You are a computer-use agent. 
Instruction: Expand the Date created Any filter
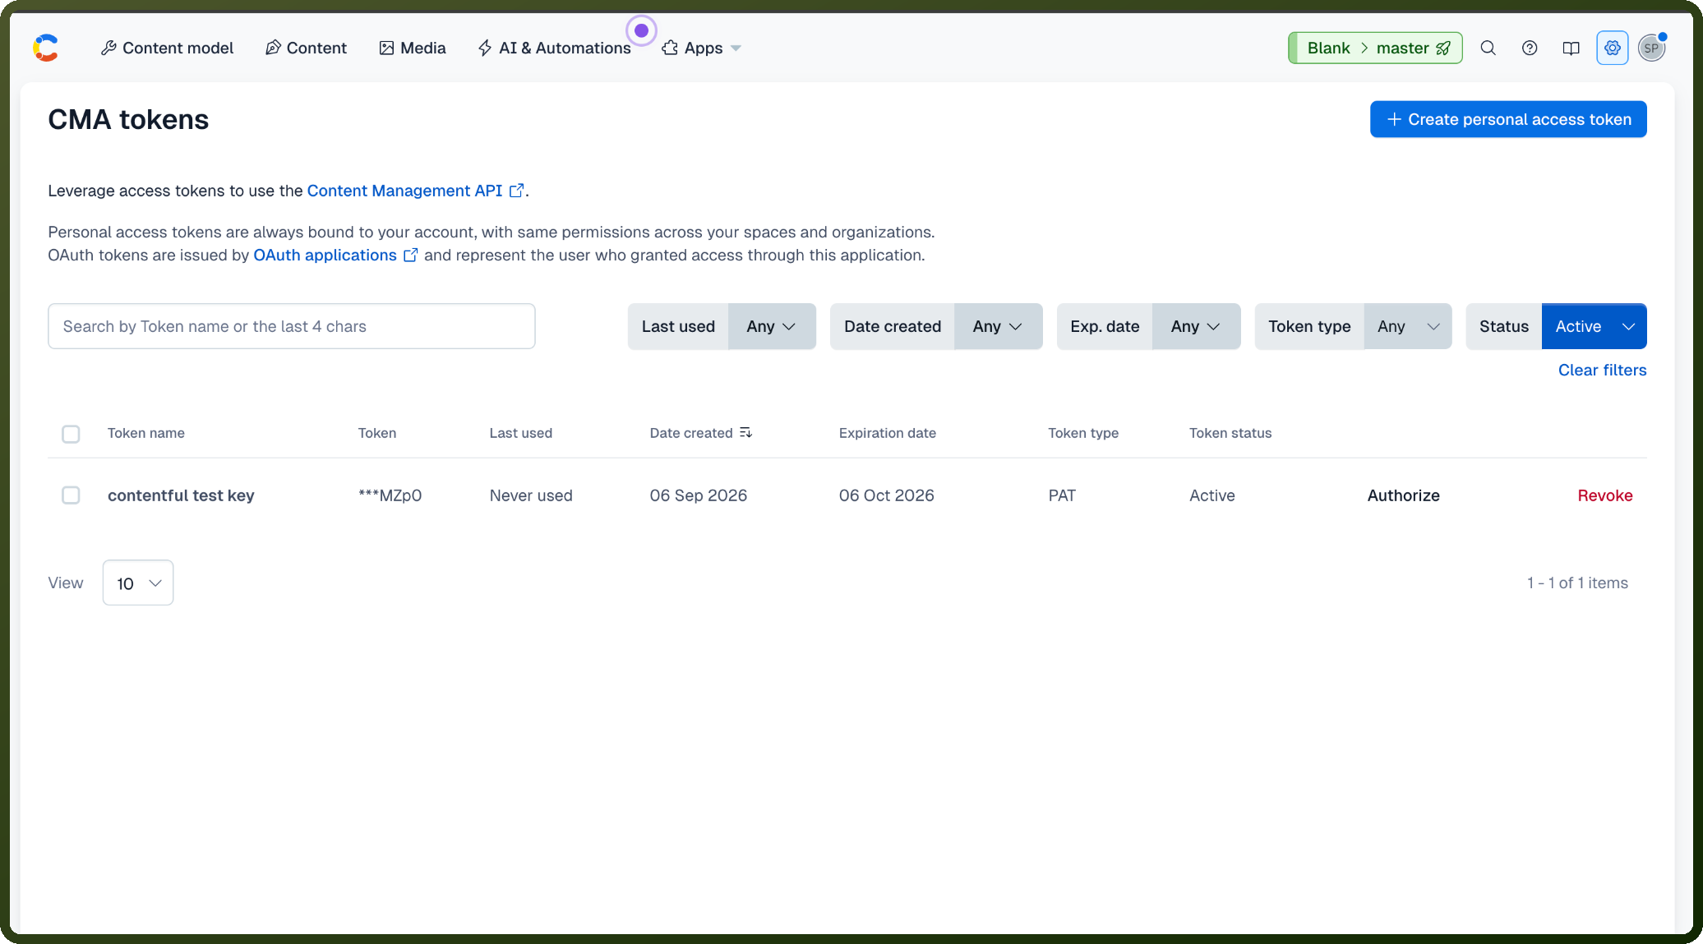pos(998,326)
